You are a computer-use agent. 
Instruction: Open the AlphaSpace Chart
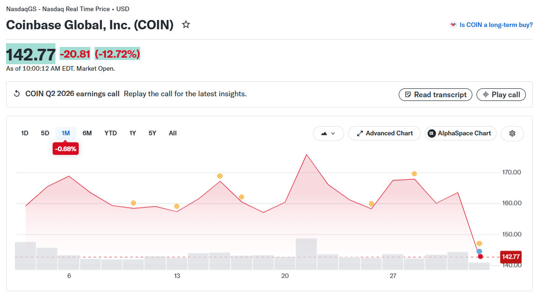point(461,133)
